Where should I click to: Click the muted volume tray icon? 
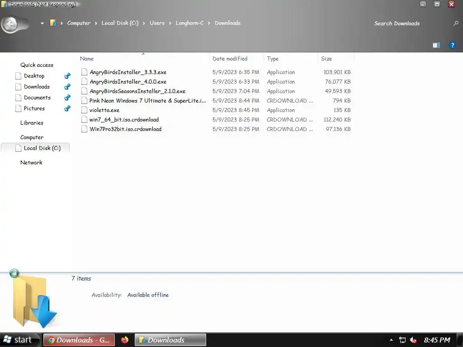[x=413, y=340]
